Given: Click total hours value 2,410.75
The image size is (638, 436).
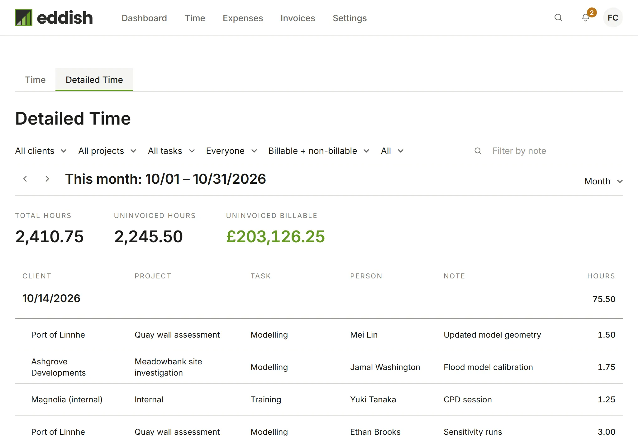Looking at the screenshot, I should [50, 236].
